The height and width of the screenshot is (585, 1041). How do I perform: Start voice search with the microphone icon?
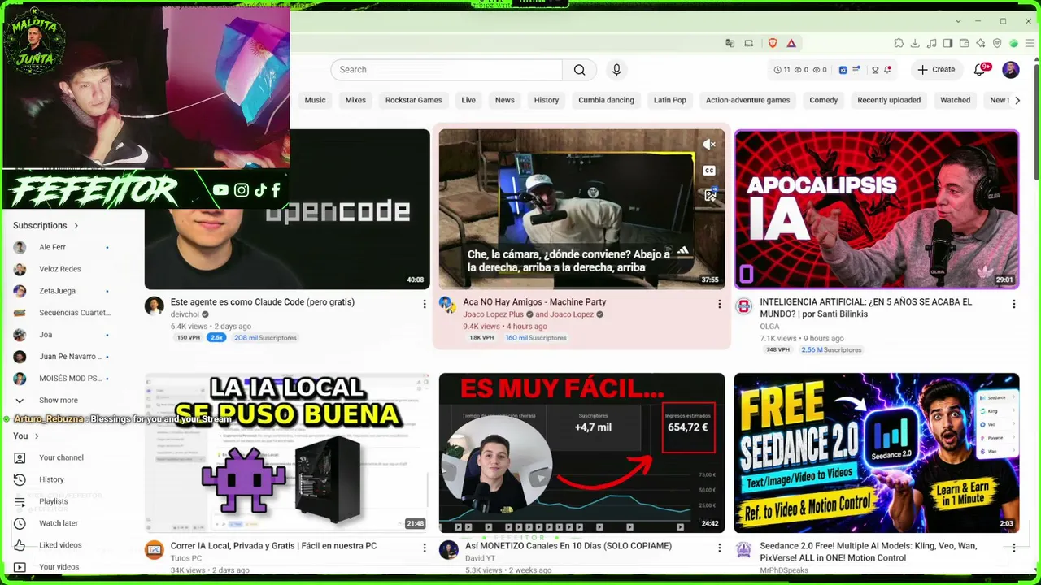[x=616, y=70]
